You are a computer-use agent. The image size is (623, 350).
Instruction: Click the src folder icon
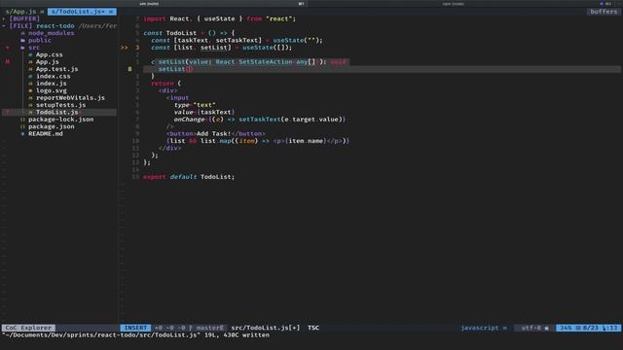[x=22, y=48]
